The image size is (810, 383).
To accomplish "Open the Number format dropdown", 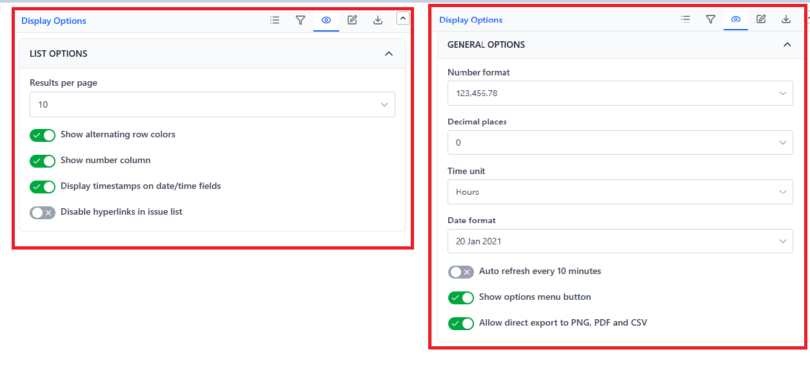I will click(620, 93).
